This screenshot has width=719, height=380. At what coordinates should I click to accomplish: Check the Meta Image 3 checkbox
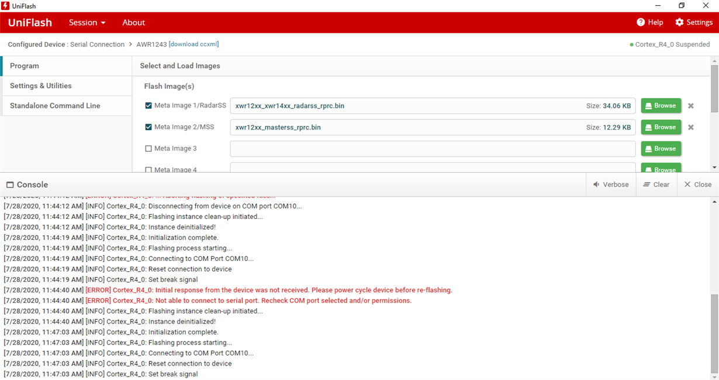coord(148,149)
